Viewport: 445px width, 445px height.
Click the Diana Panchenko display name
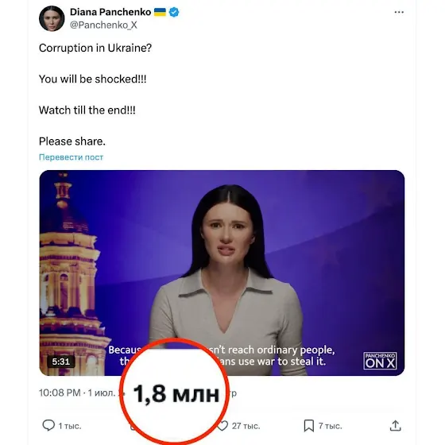pos(110,12)
